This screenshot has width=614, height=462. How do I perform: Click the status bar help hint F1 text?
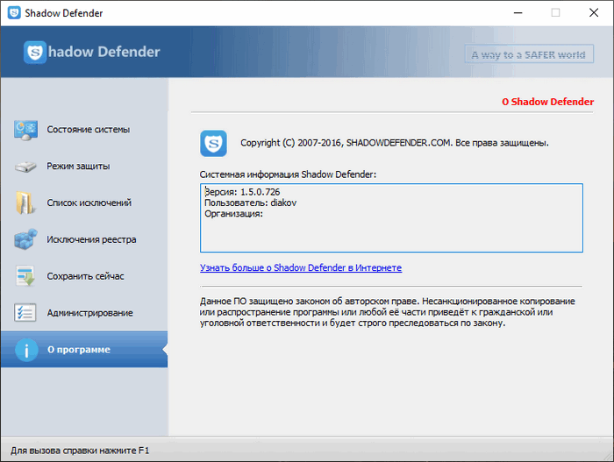[x=80, y=451]
